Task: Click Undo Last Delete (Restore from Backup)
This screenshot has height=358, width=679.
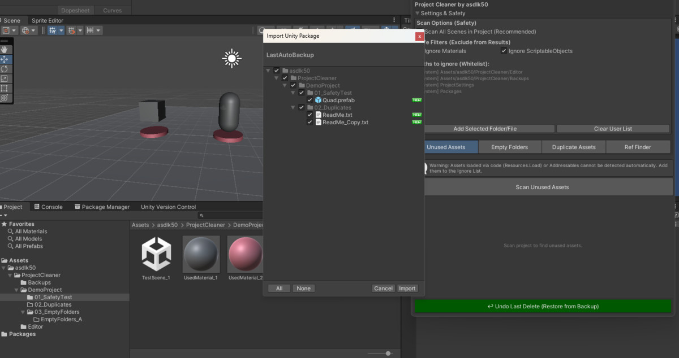Action: pos(543,306)
